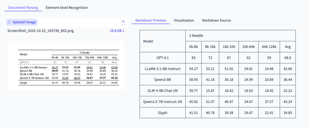Click the 0k-8k column header
Screen dimensions: 309x128
coord(193,47)
